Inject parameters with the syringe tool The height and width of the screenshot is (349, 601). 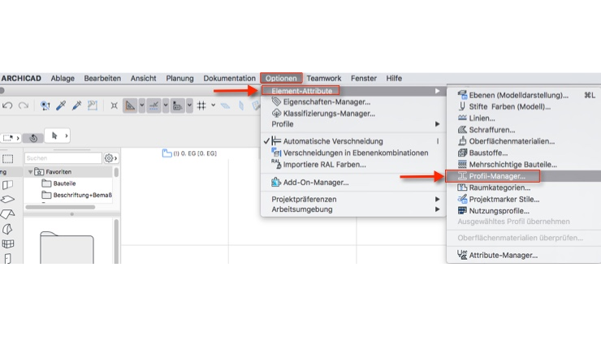[x=76, y=106]
